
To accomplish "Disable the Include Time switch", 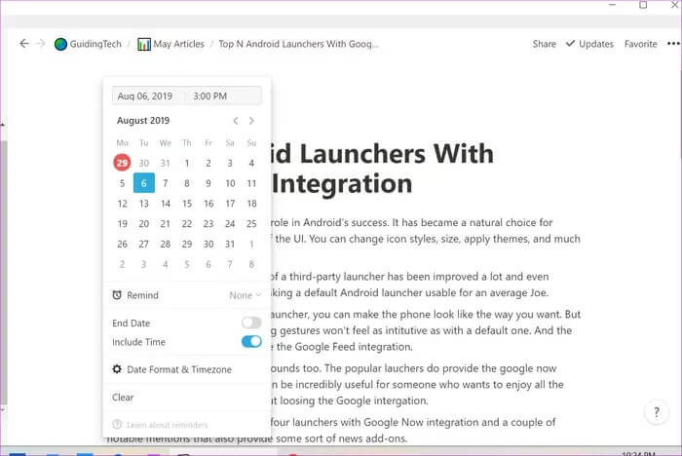I will click(251, 342).
